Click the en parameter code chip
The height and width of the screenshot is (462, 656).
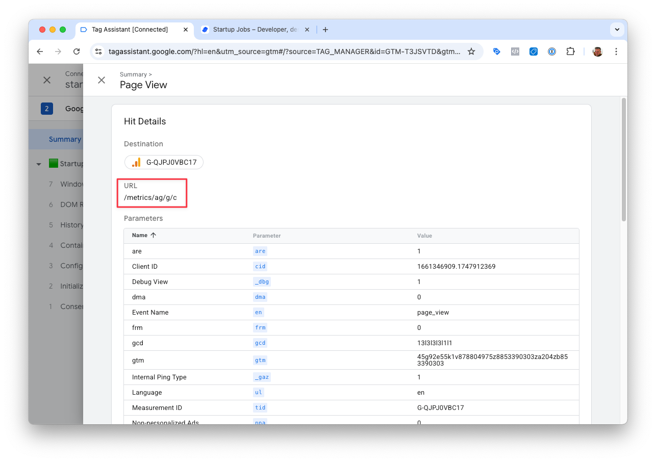pos(259,312)
